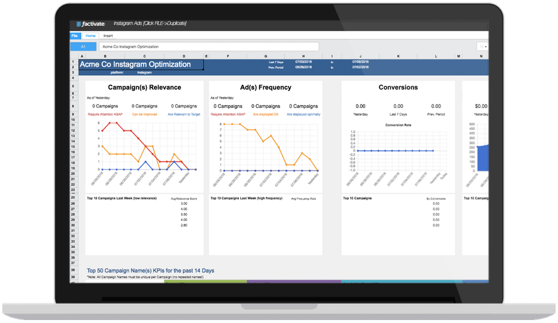Click Top 10 Campaigns Last Week (low relevance)
Image resolution: width=558 pixels, height=323 pixels.
point(122,198)
